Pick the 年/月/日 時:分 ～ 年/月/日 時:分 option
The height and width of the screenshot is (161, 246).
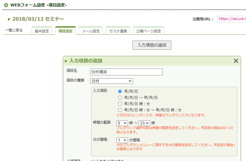click(x=120, y=110)
